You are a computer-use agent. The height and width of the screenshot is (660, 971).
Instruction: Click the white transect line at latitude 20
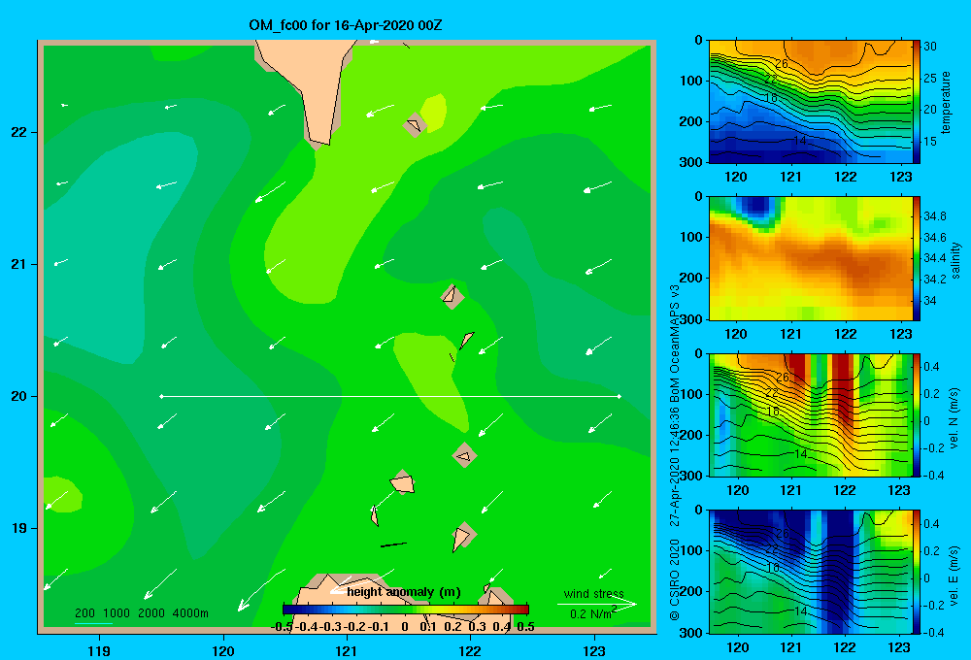coord(390,396)
